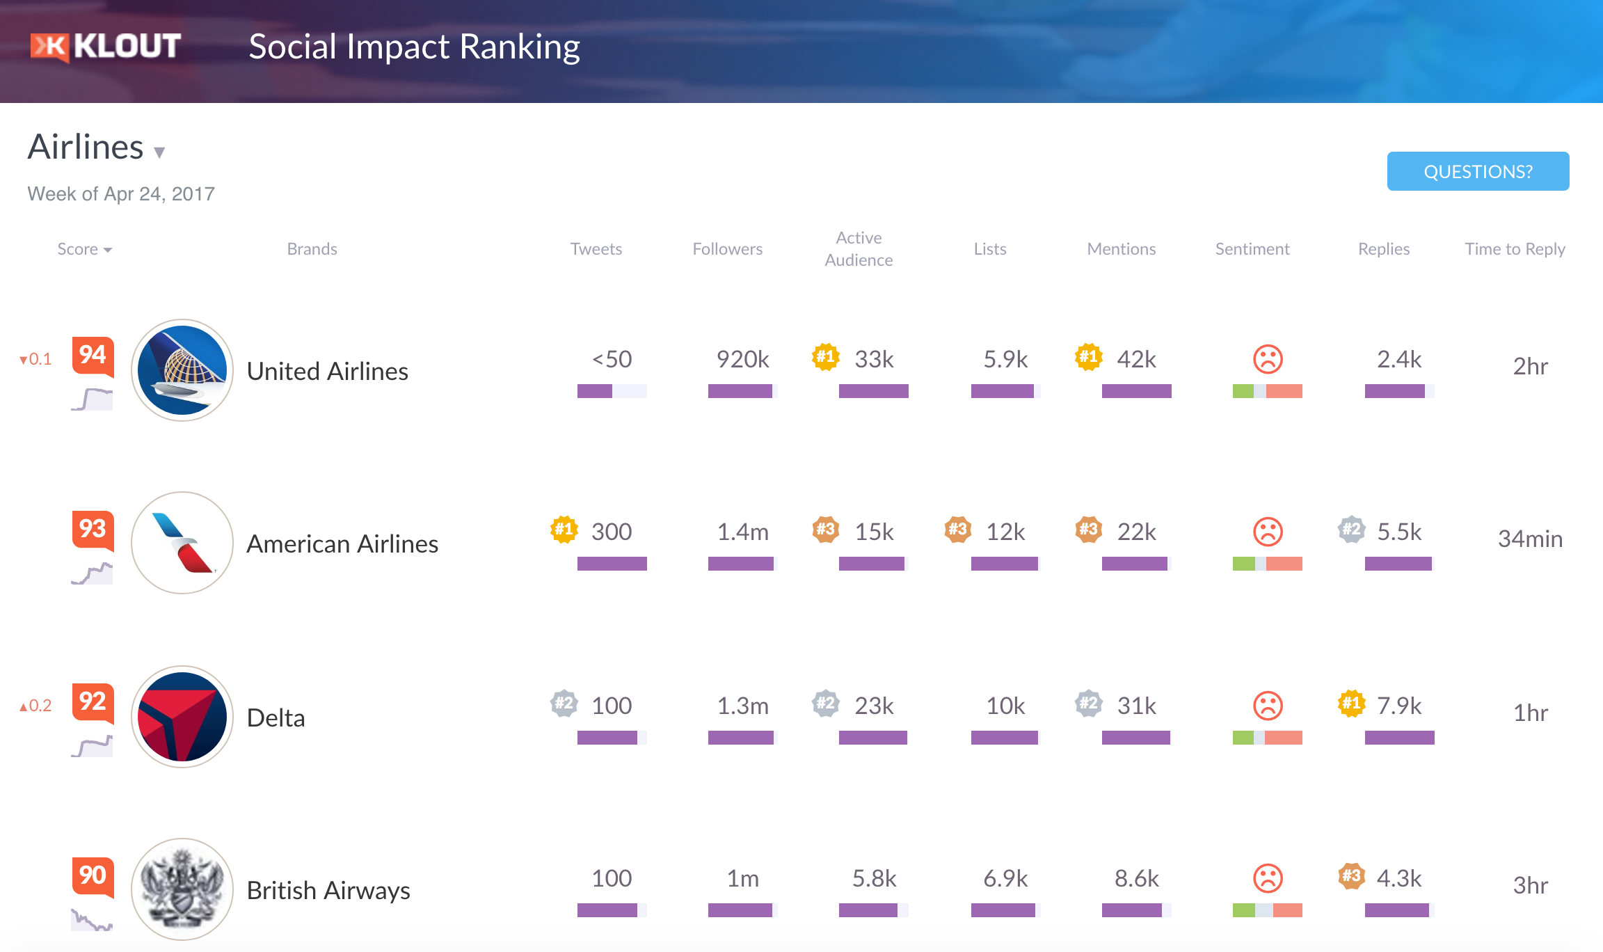1603x952 pixels.
Task: Click the Delta logo avatar
Action: point(182,717)
